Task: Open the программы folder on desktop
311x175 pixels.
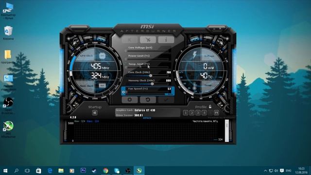Action: click(8, 57)
